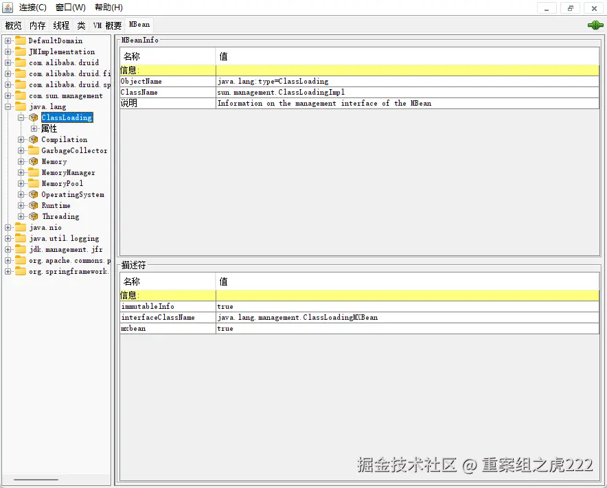Click the java.nio folder icon

click(20, 227)
